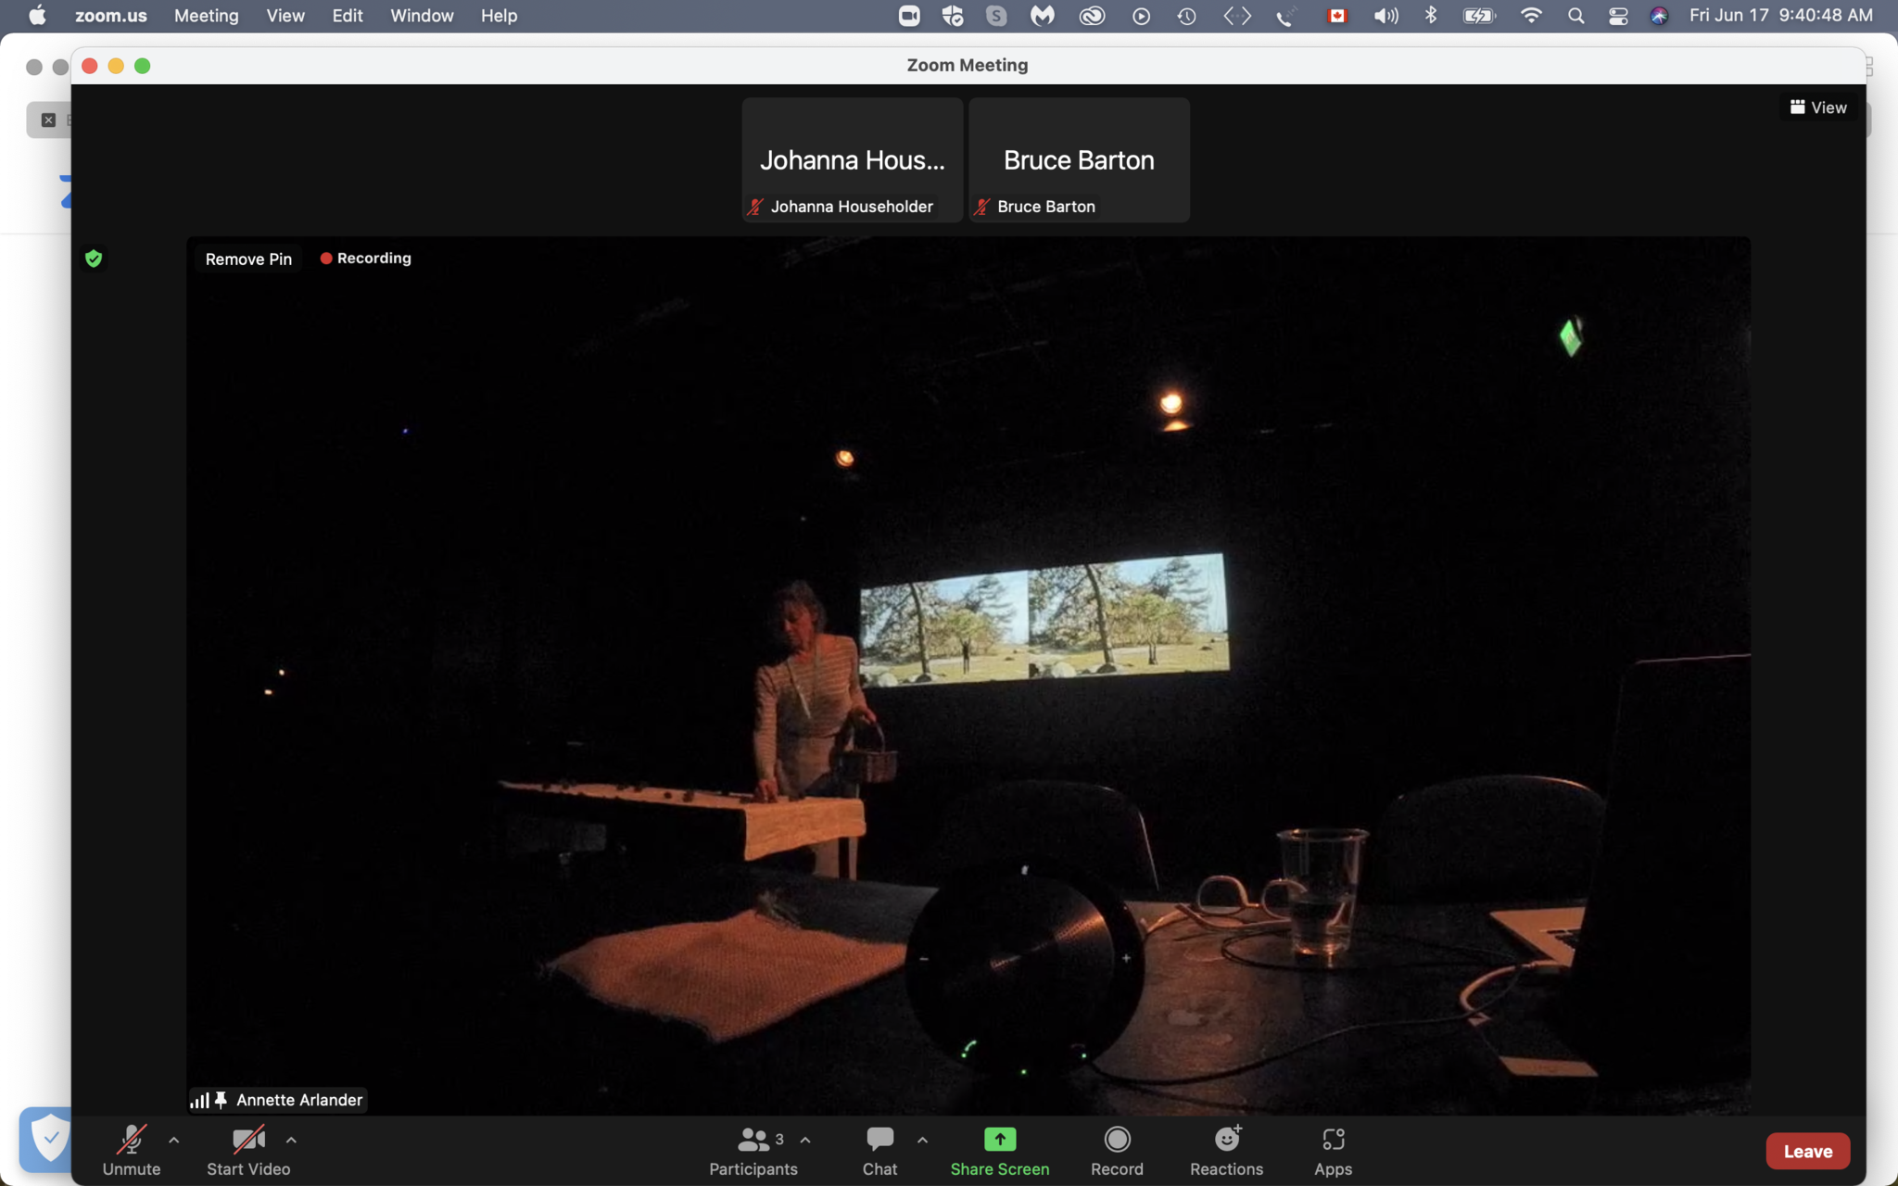Expand the chevron next to Participants
This screenshot has height=1186, width=1898.
pos(805,1141)
